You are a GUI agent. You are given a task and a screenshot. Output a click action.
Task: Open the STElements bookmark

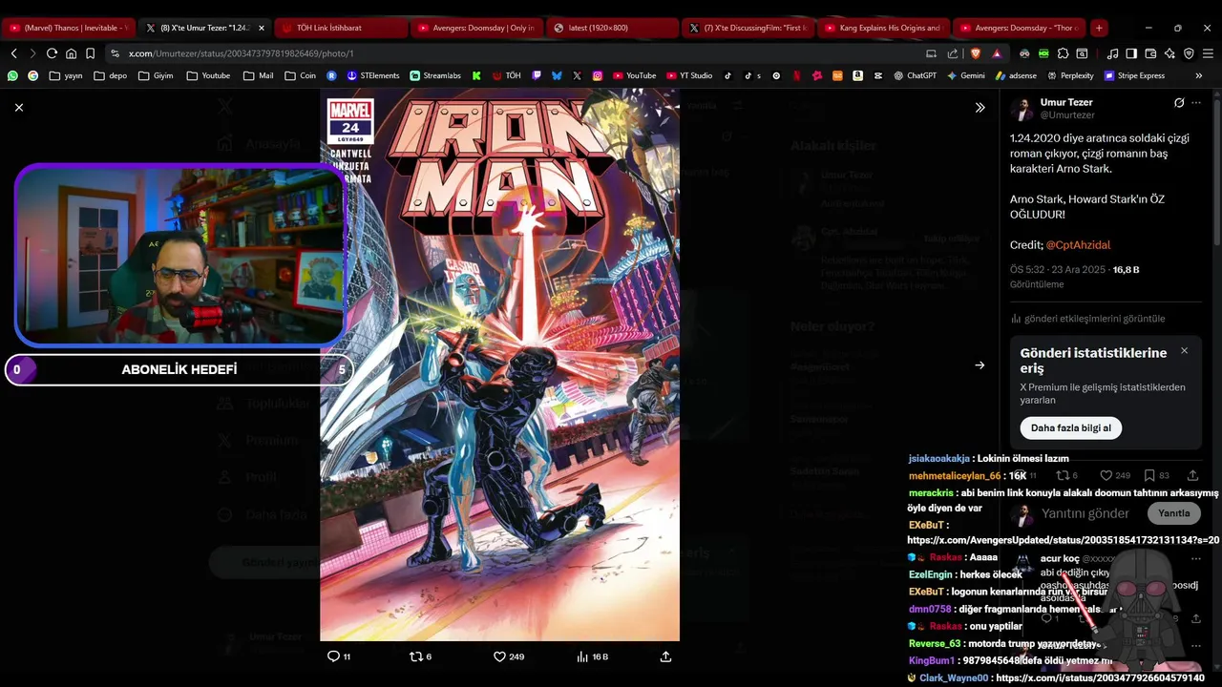click(x=373, y=75)
